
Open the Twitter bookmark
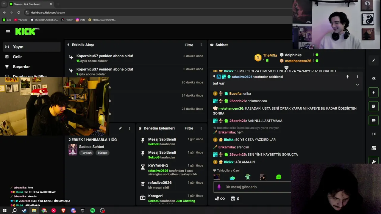click(x=67, y=20)
